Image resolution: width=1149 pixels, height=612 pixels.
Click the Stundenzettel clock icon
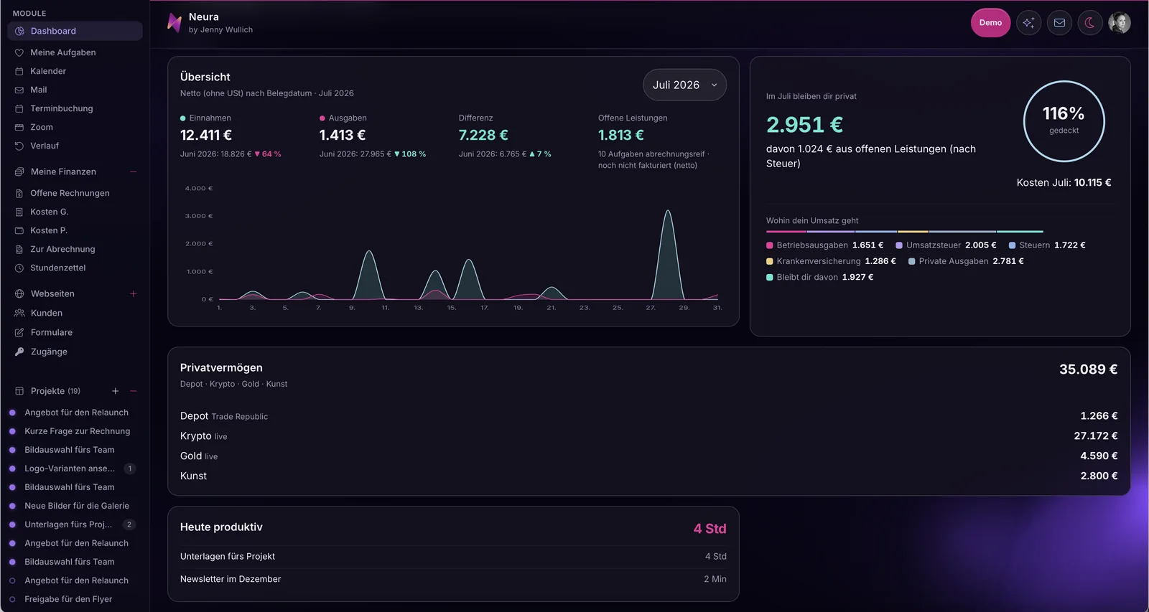(19, 268)
